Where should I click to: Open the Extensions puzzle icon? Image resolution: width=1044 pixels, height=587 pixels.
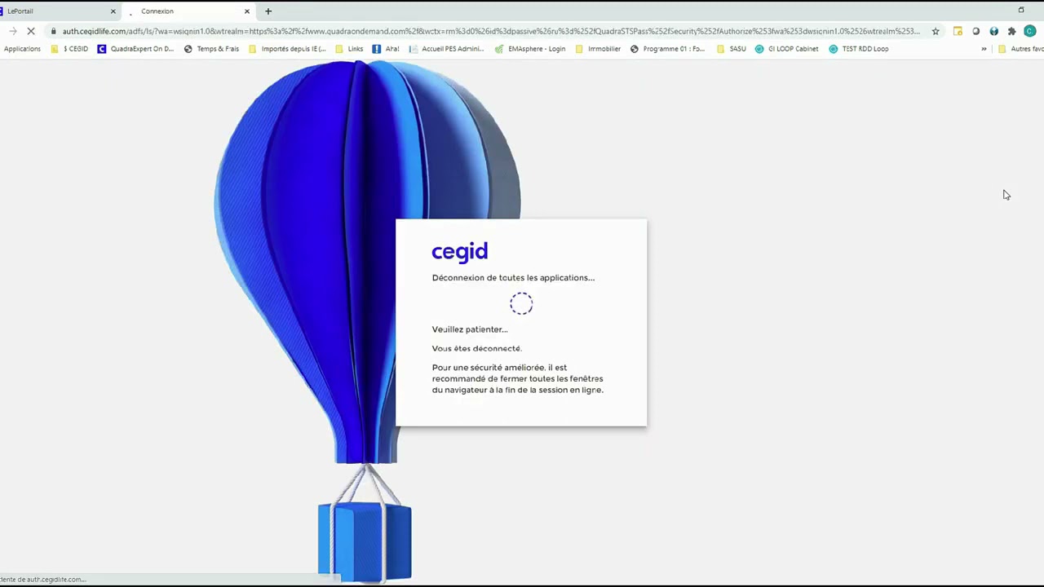[x=1011, y=31]
